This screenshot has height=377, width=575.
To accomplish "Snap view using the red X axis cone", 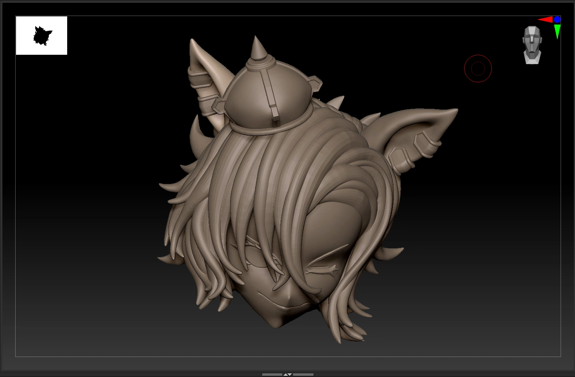I will [x=545, y=19].
